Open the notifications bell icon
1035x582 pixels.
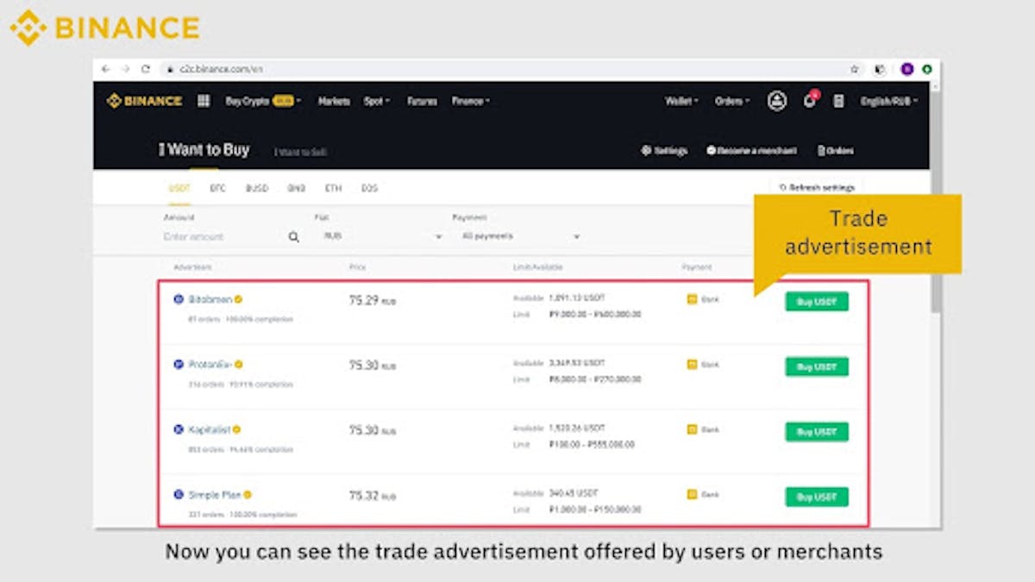pyautogui.click(x=809, y=101)
